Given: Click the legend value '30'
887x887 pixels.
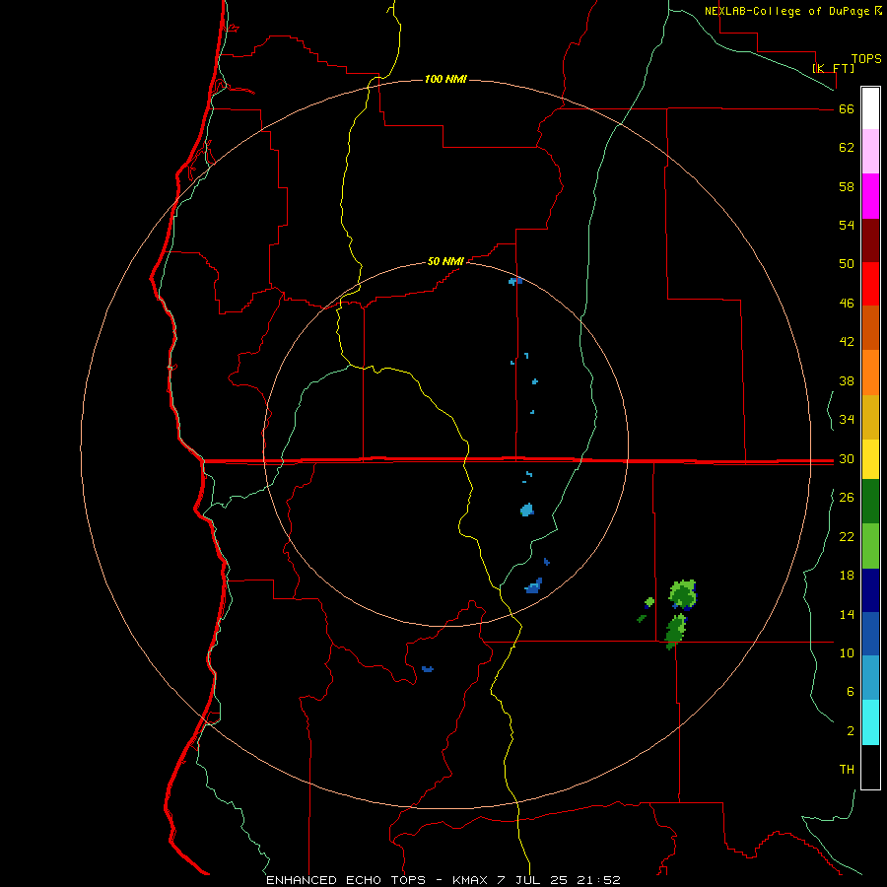Looking at the screenshot, I should [847, 458].
